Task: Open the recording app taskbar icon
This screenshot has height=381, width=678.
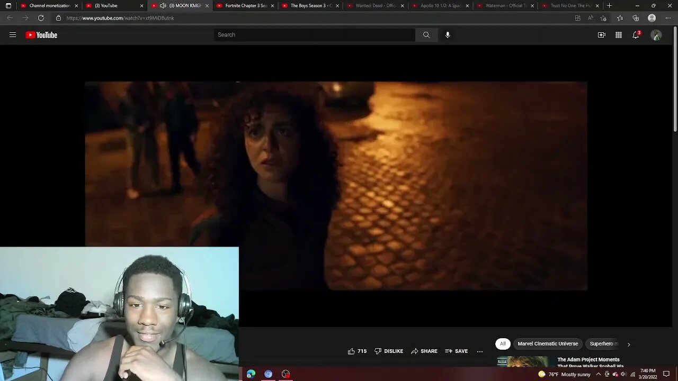Action: tap(286, 374)
